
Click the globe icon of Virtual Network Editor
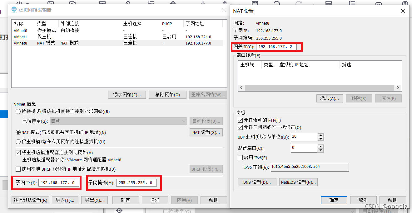click(14, 10)
